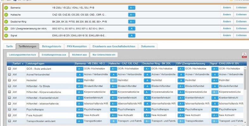Click Deutscher Ring's A- badge for Krankenfahrstuhl
This screenshot has height=126, width=249.
(x=147, y=98)
